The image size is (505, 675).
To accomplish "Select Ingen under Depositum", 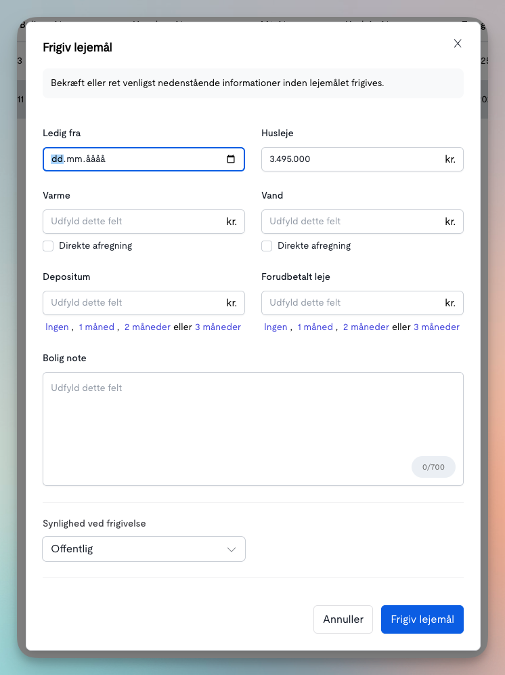I will tap(58, 327).
